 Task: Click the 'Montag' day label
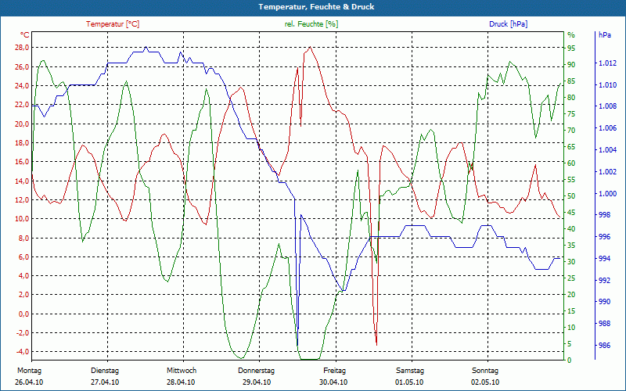(x=29, y=371)
